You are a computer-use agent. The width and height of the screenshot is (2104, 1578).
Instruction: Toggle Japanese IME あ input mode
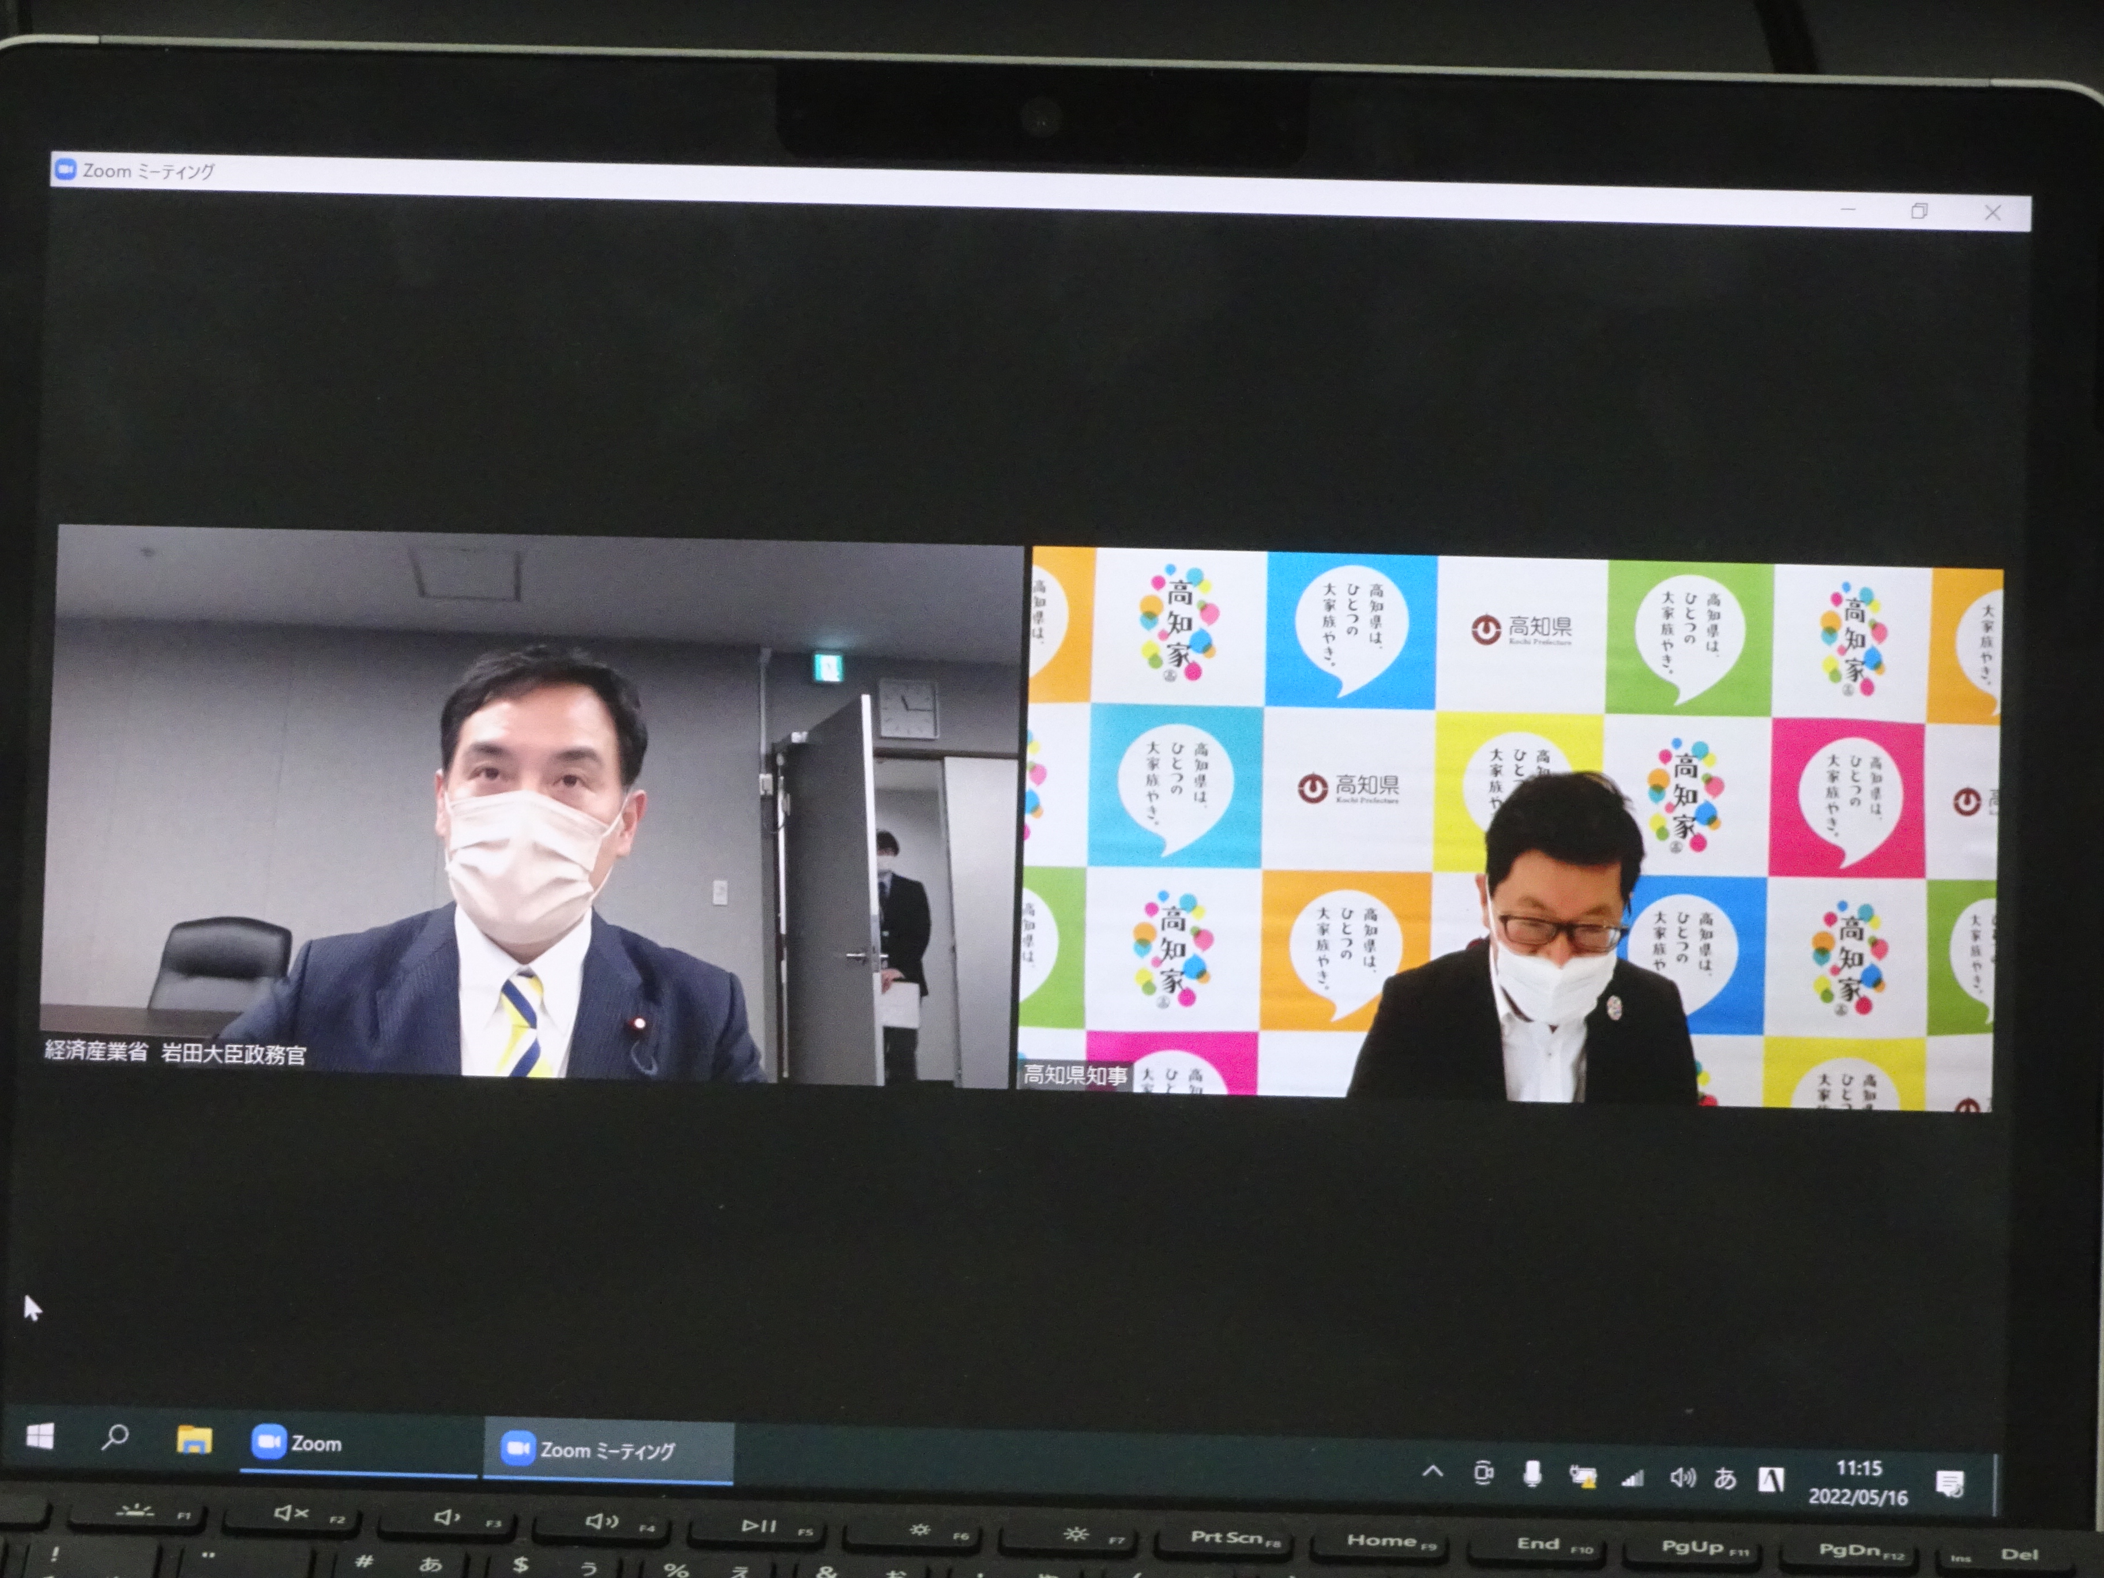(x=1726, y=1479)
